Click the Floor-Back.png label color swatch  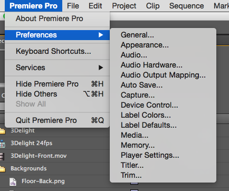point(134,183)
